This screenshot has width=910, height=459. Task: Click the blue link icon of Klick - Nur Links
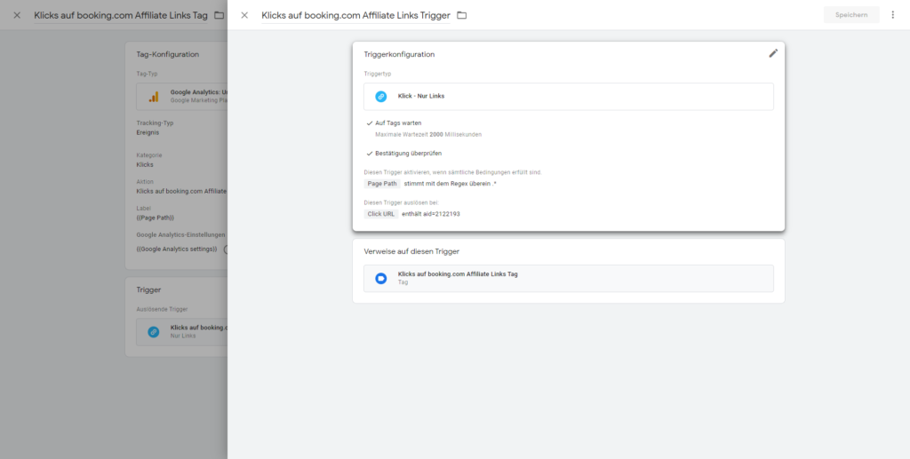pos(380,96)
